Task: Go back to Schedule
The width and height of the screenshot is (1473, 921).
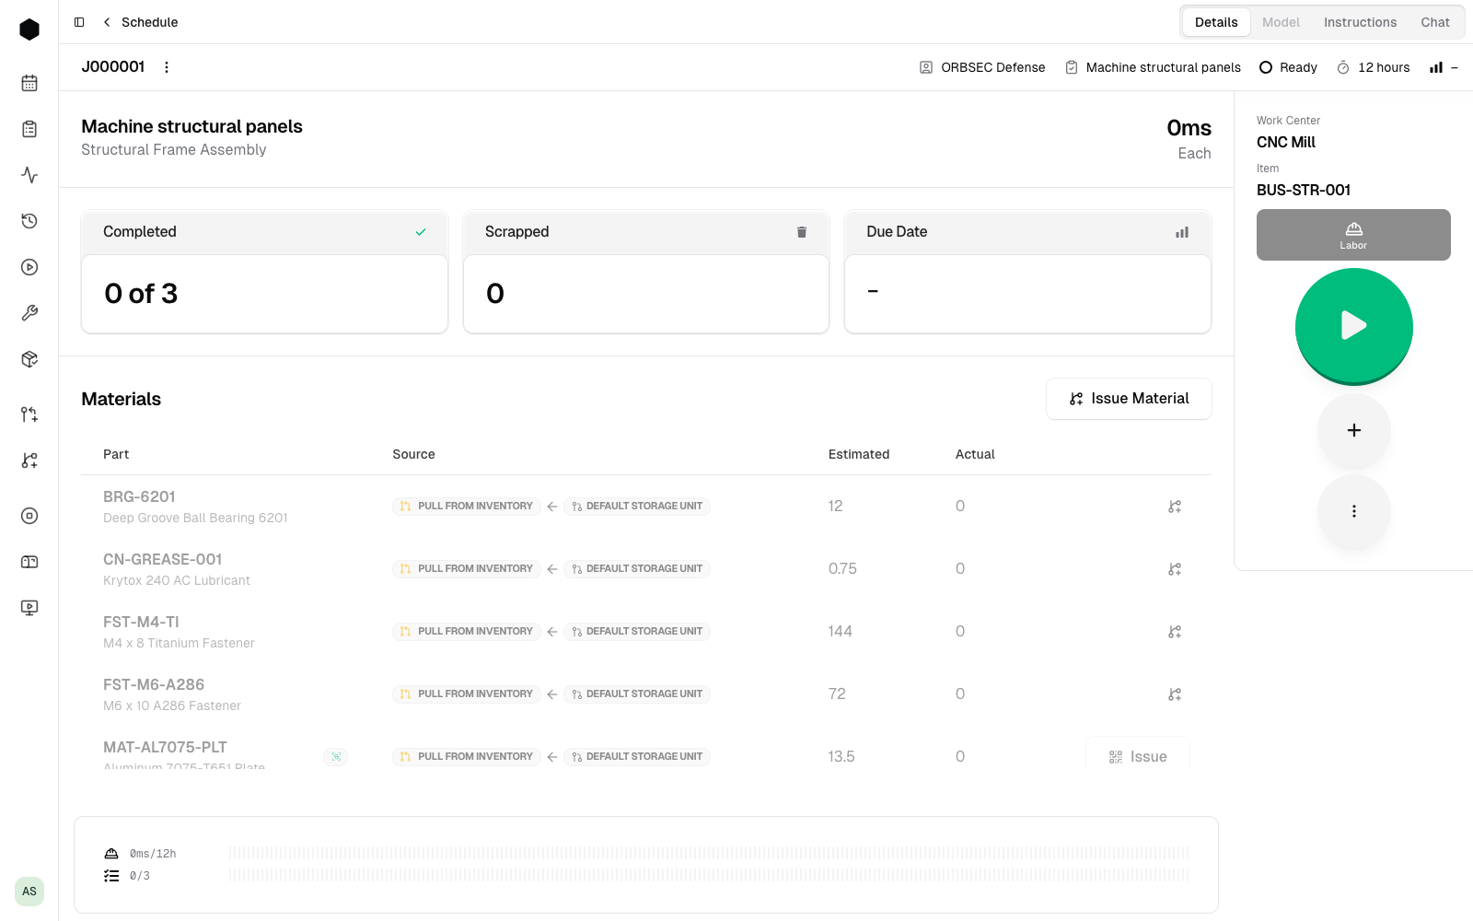Action: [x=141, y=22]
